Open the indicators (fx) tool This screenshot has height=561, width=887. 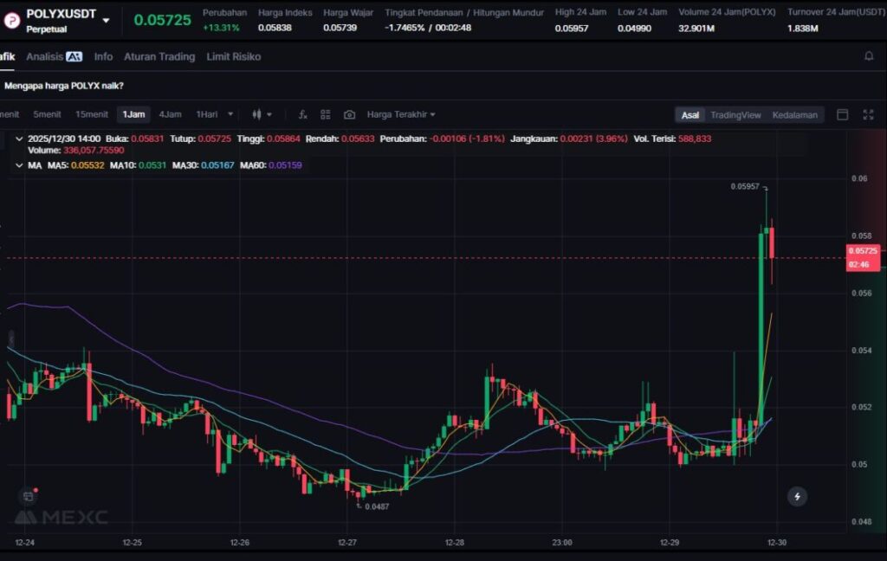[302, 114]
